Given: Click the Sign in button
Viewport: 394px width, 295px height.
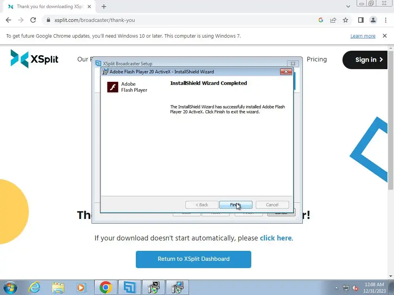Looking at the screenshot, I should click(366, 60).
